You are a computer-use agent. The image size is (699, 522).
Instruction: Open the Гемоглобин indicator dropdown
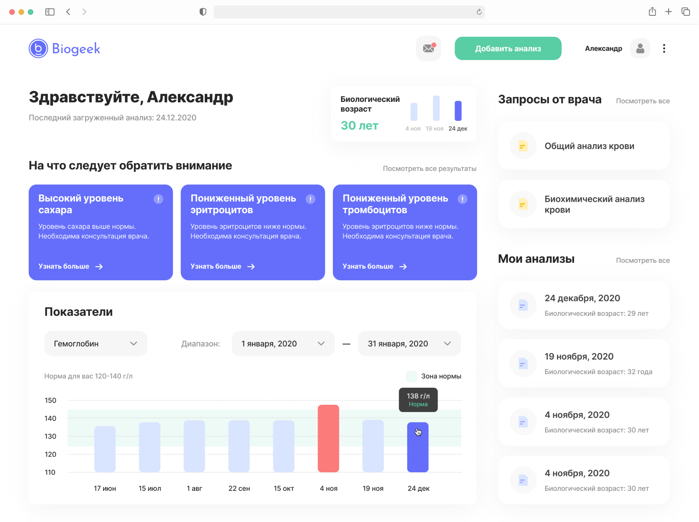pyautogui.click(x=96, y=344)
